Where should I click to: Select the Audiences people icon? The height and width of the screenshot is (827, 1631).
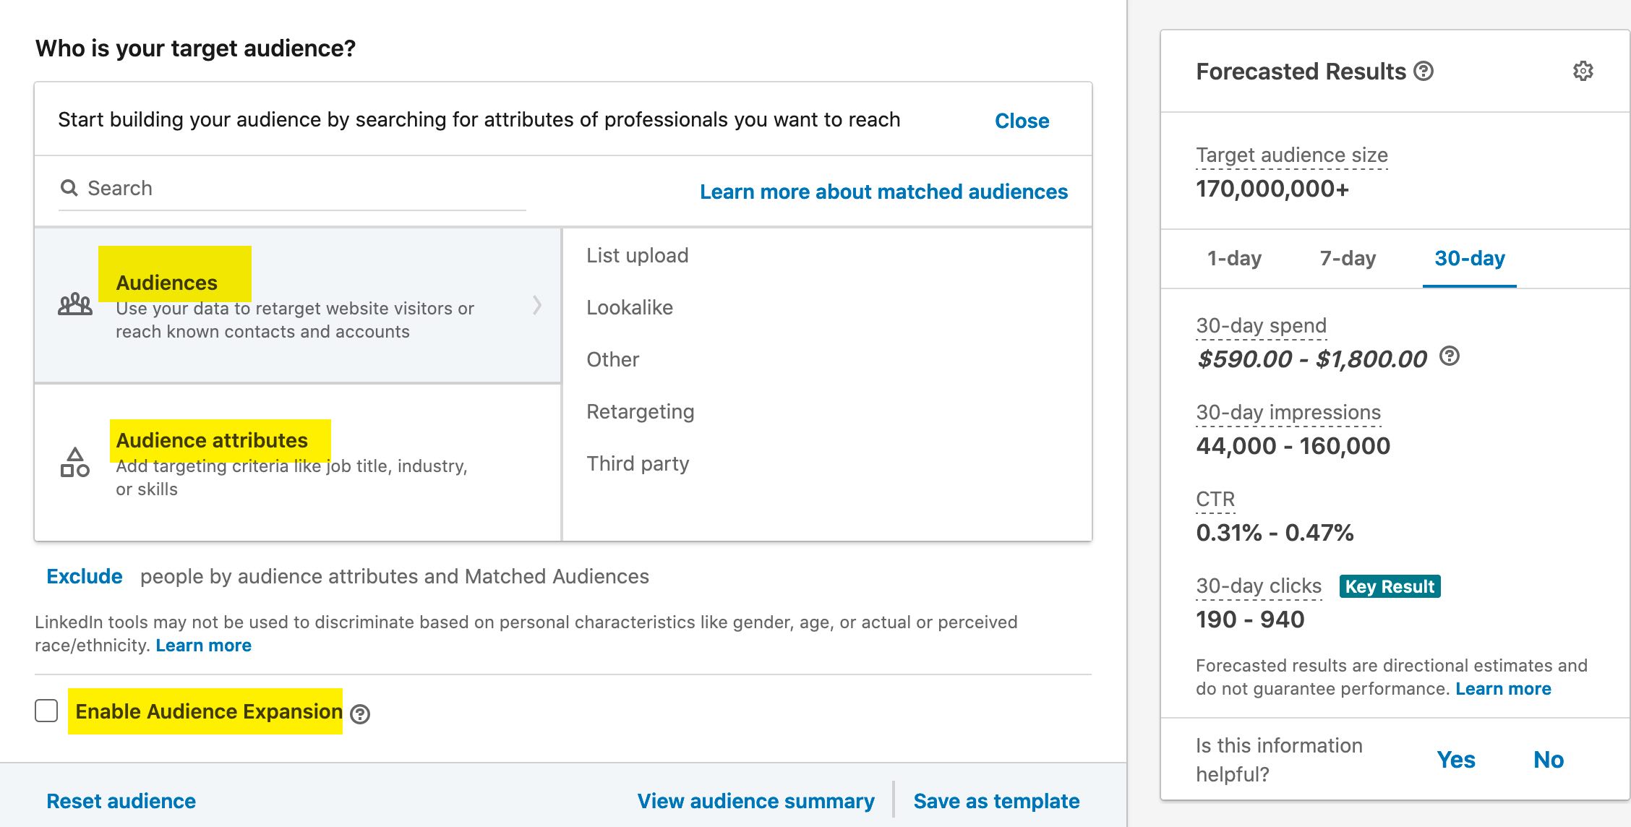coord(74,307)
